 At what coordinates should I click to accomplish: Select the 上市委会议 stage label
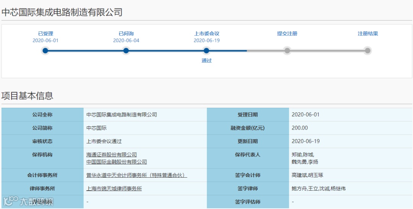(207, 34)
